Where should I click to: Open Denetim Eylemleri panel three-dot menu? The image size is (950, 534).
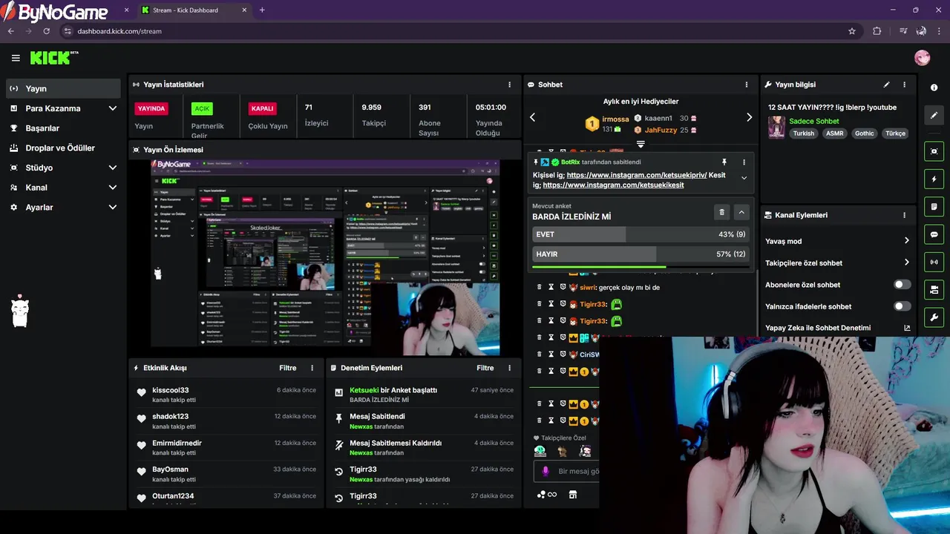(509, 368)
